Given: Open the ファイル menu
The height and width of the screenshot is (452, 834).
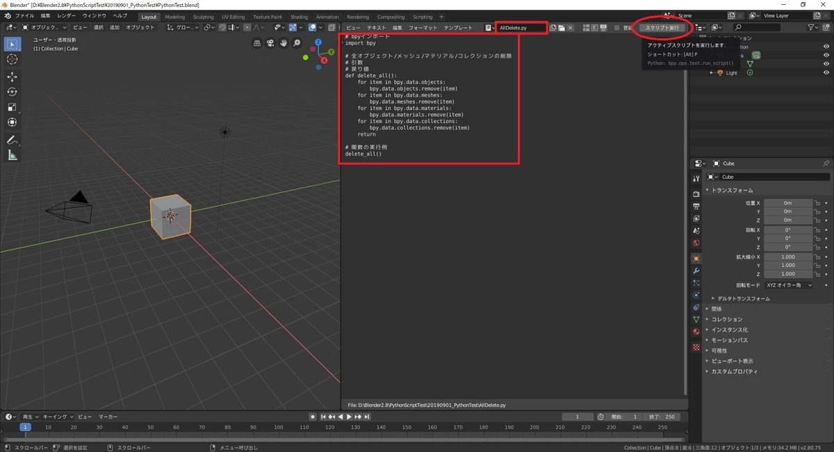Looking at the screenshot, I should pos(24,16).
